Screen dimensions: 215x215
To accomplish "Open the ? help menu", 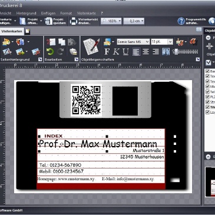I will [102, 13].
